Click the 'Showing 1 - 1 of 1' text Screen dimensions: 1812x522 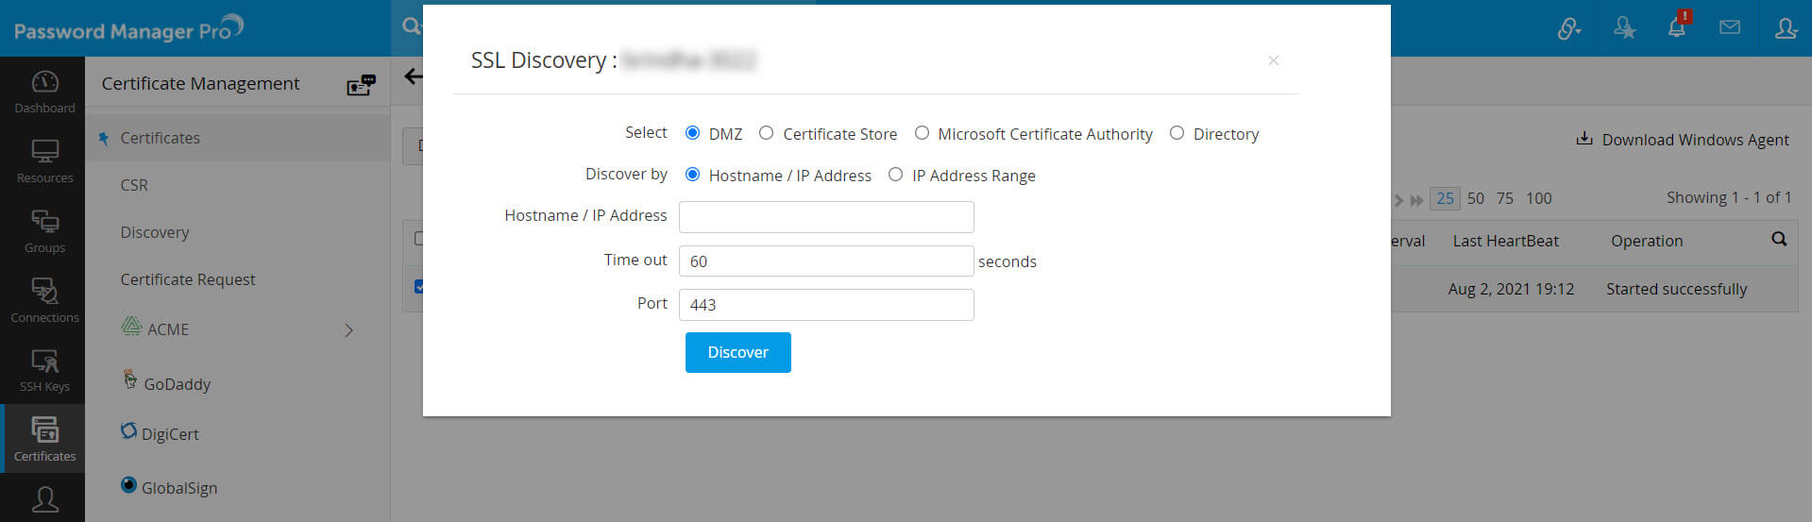1729,197
